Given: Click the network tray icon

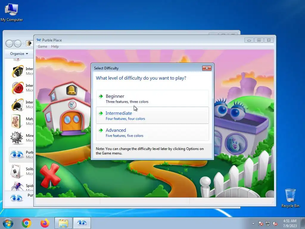Looking at the screenshot, I should click(268, 223).
